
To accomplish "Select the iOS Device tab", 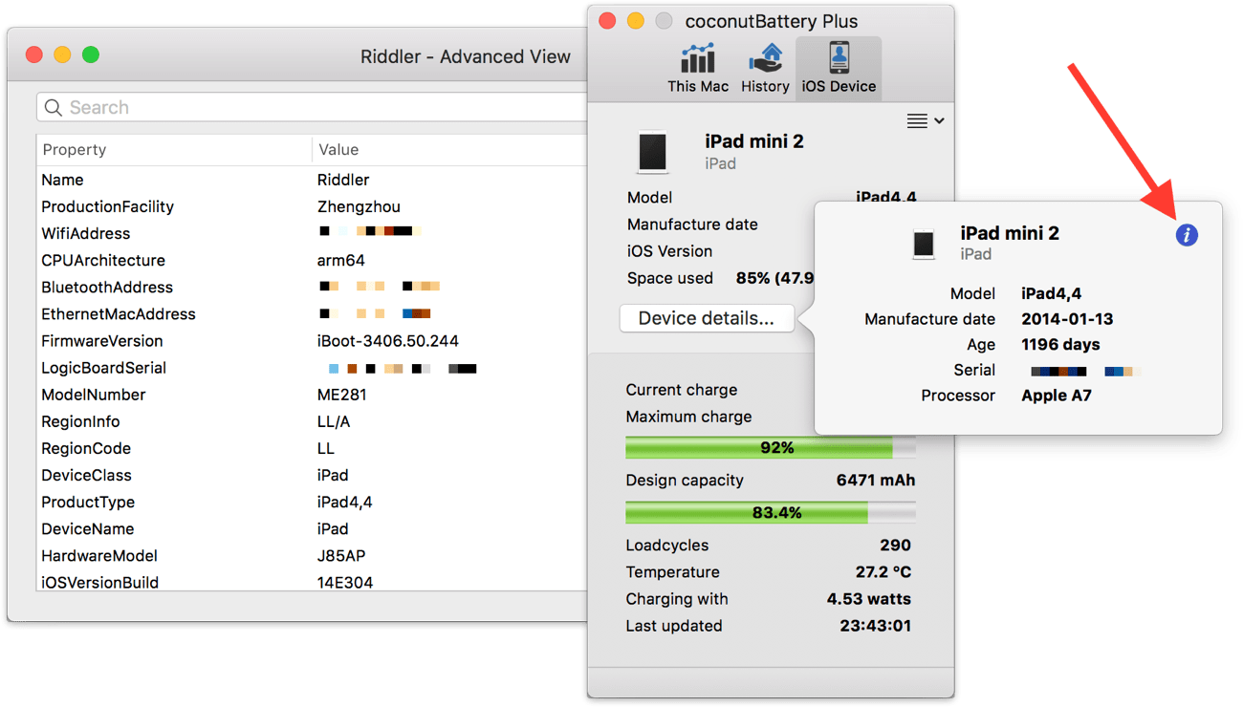I will 839,68.
